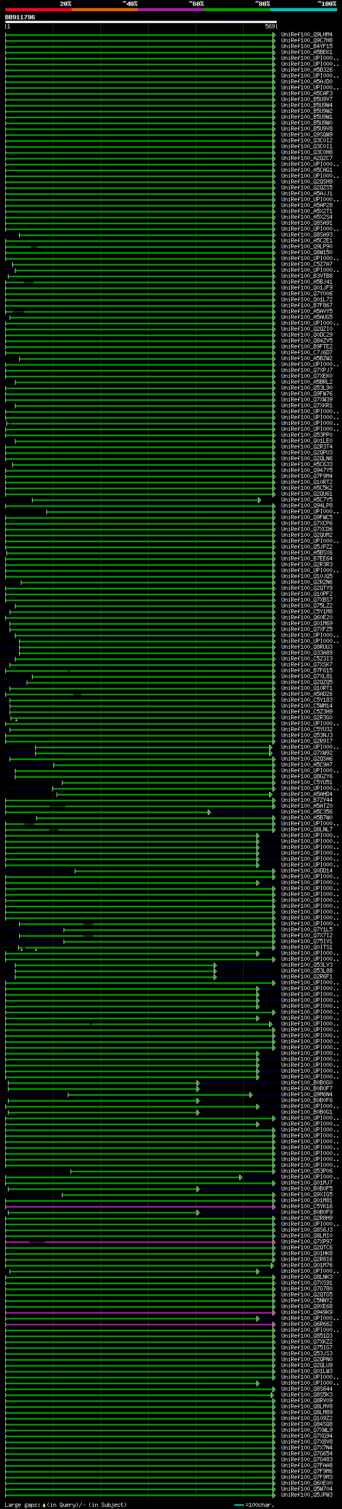Image resolution: width=342 pixels, height=1509 pixels.
Task: Select hit UniRef100_A5C7Y5
Action: pos(307,499)
